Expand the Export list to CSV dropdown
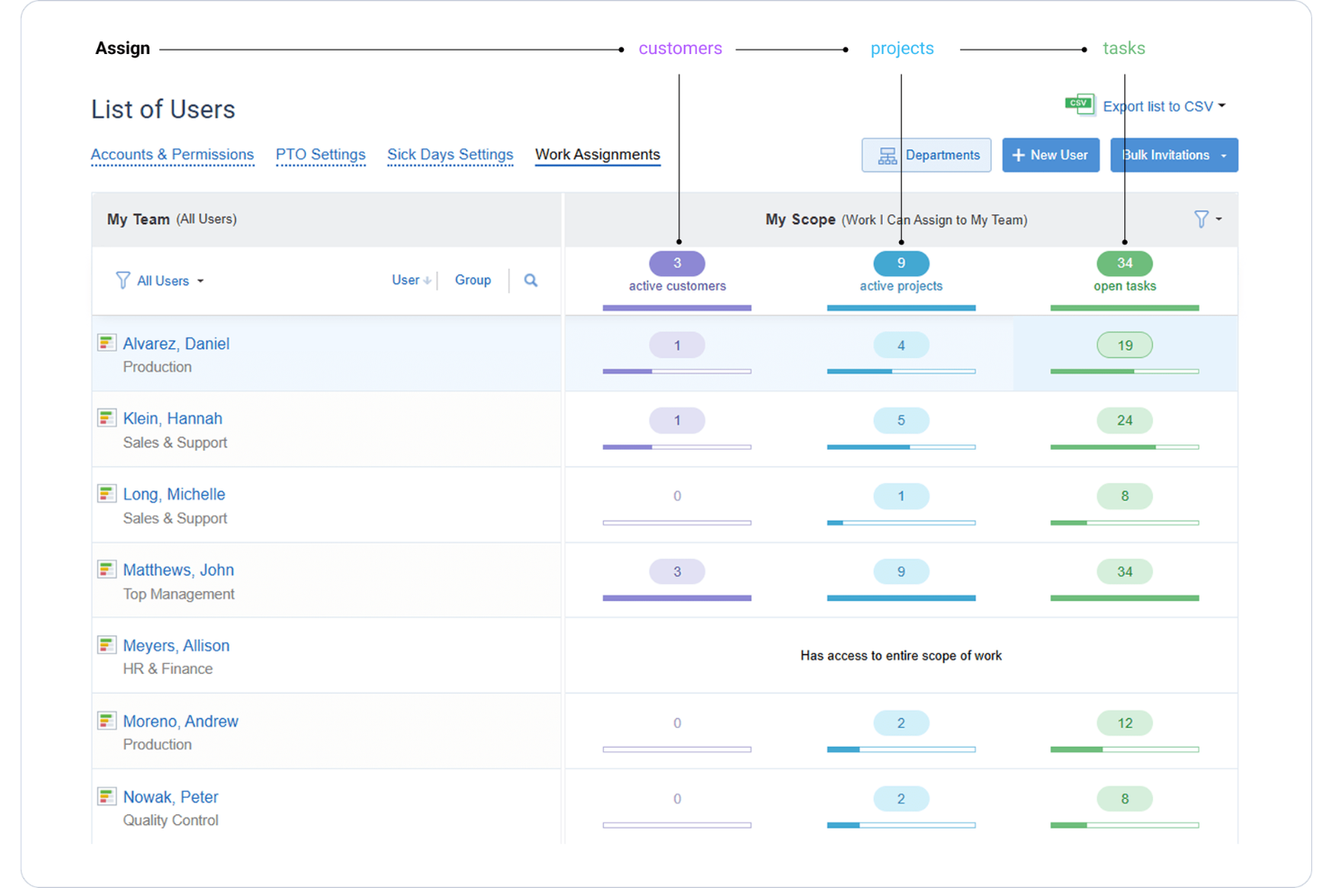 tap(1221, 105)
